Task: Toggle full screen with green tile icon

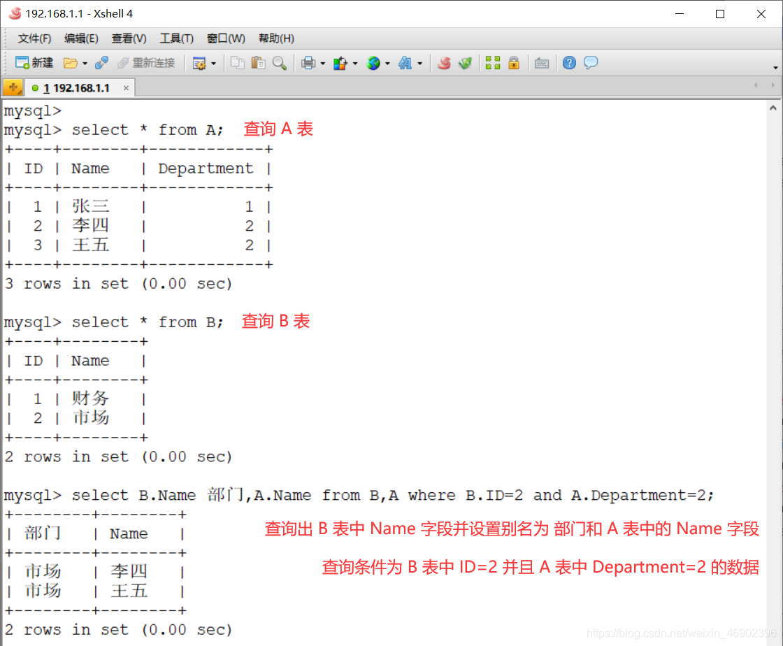Action: coord(493,63)
